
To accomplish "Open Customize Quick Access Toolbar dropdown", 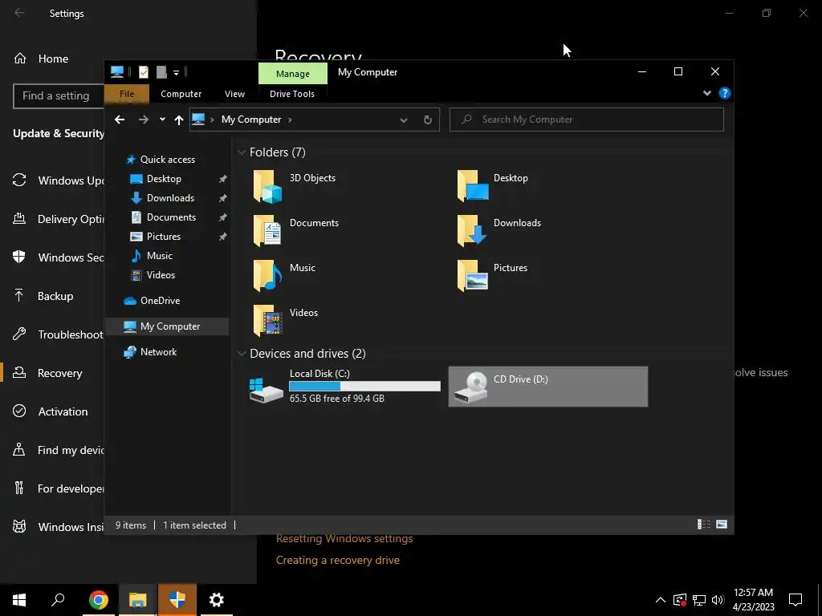I will pos(176,73).
